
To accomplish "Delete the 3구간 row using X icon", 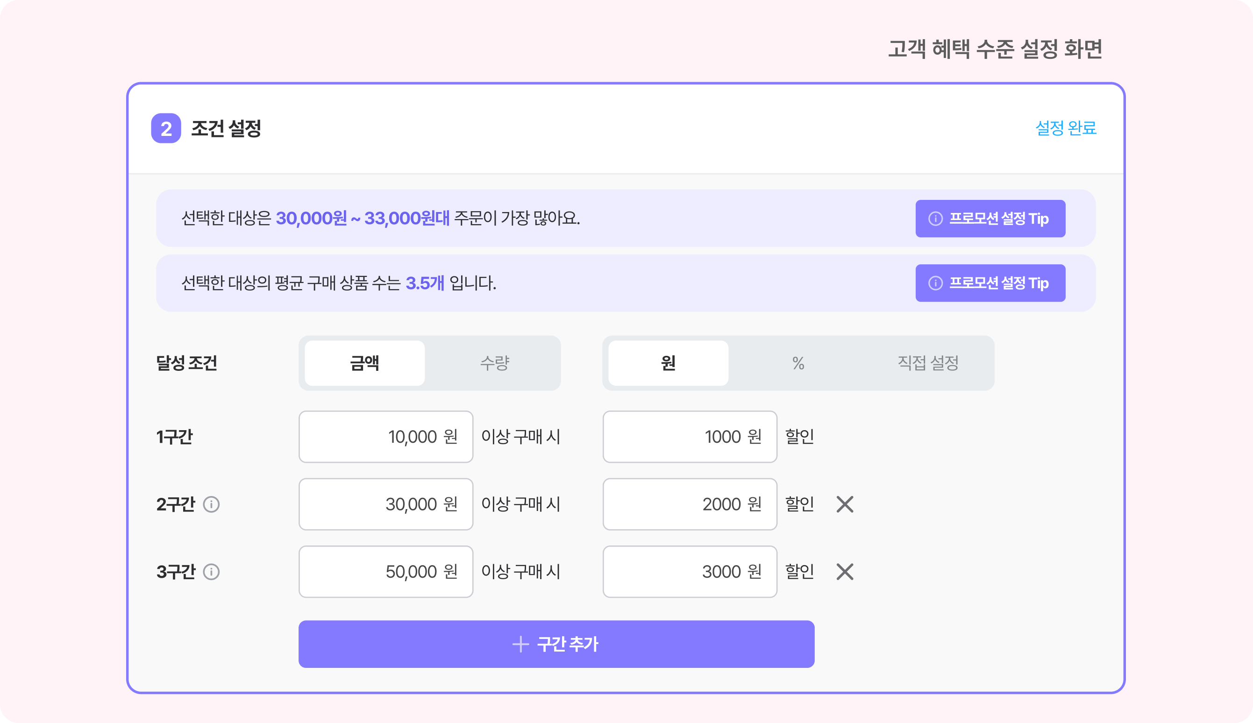I will [844, 572].
